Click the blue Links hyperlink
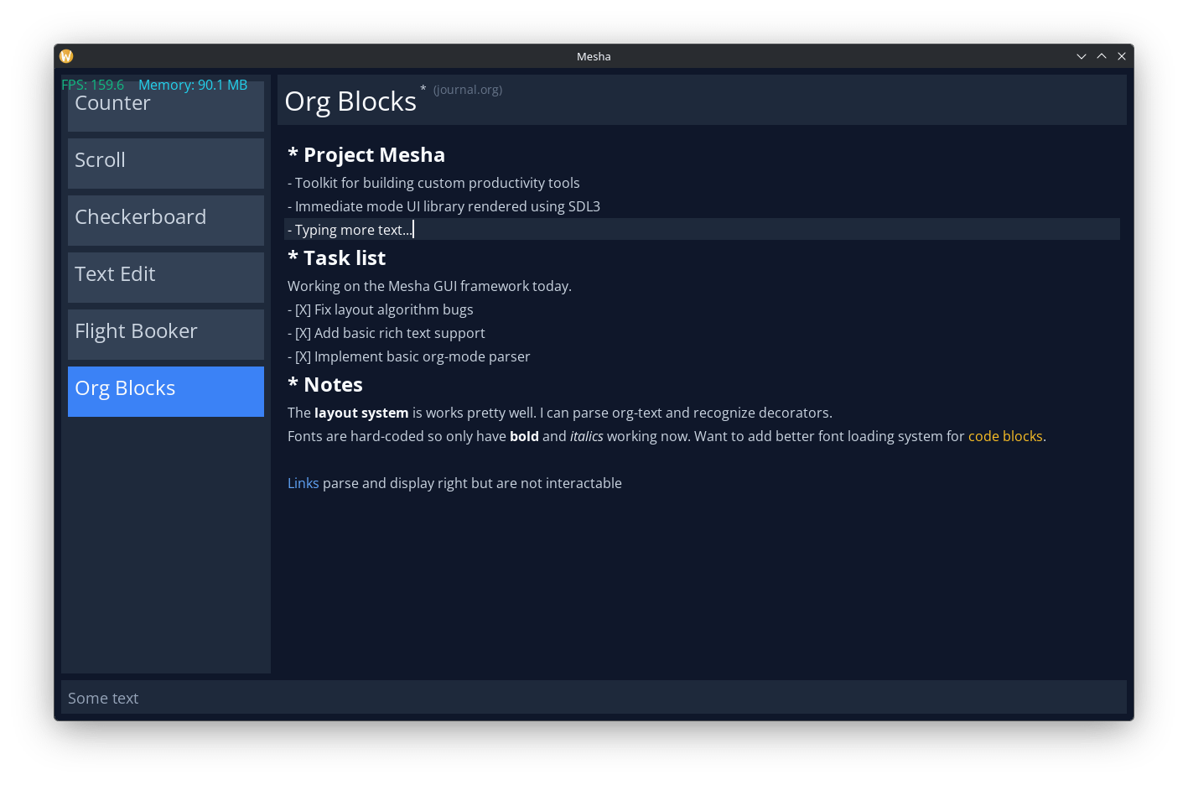 pyautogui.click(x=303, y=483)
